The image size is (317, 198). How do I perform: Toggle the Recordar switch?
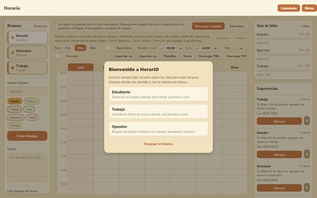click(x=59, y=56)
